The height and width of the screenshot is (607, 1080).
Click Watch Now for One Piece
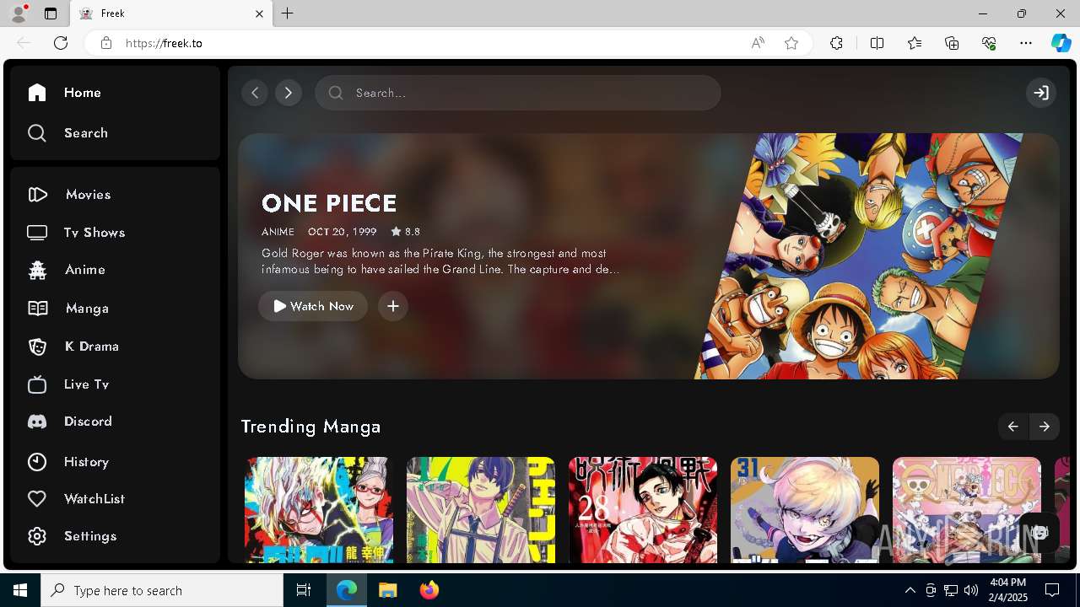[x=313, y=306]
